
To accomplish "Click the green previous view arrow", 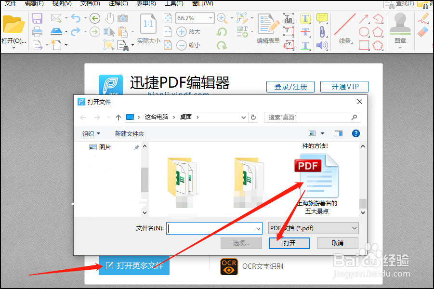I will click(x=95, y=19).
